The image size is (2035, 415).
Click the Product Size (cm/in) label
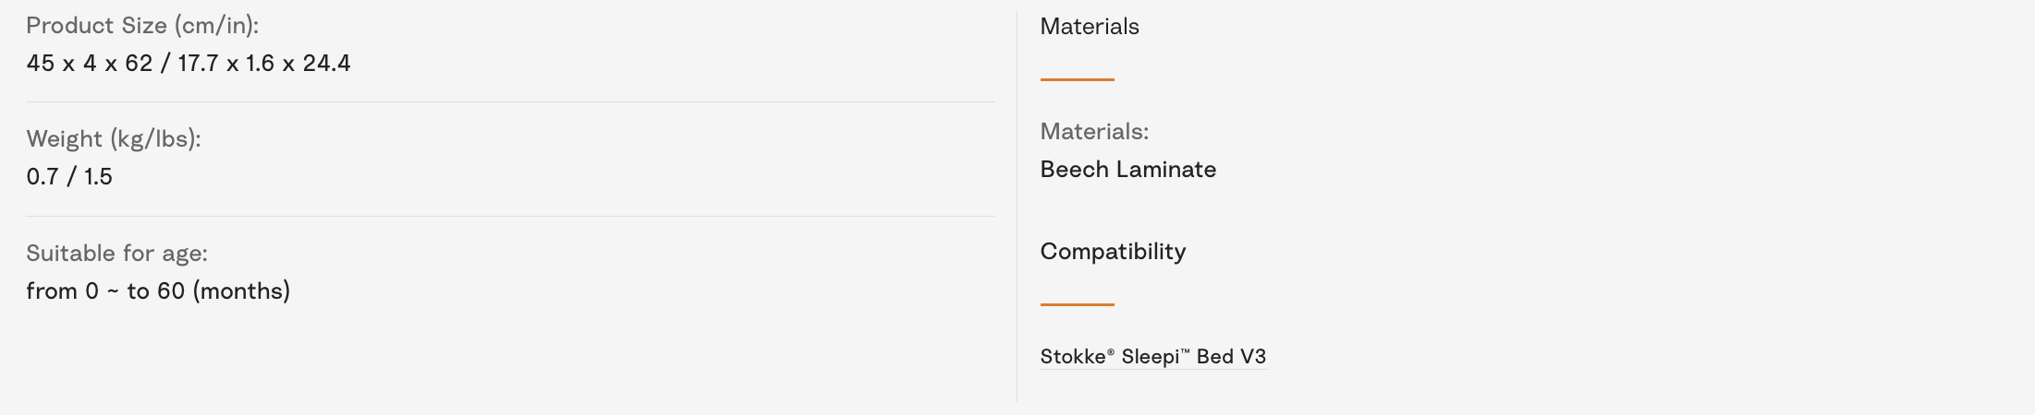pos(142,26)
